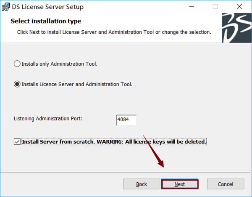Click the dark red arrow annotation
252x197 pixels.
pos(154,152)
